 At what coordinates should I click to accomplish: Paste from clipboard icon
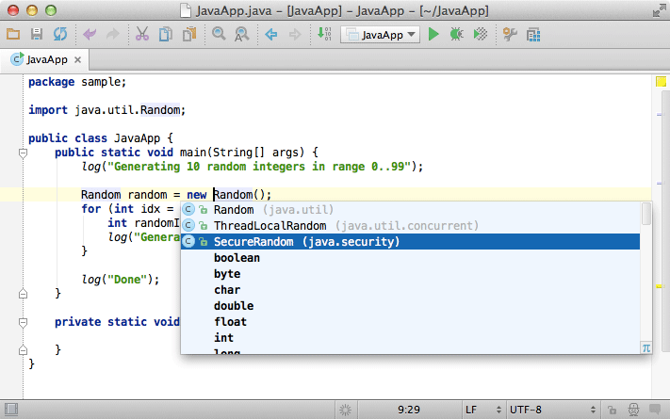(189, 34)
